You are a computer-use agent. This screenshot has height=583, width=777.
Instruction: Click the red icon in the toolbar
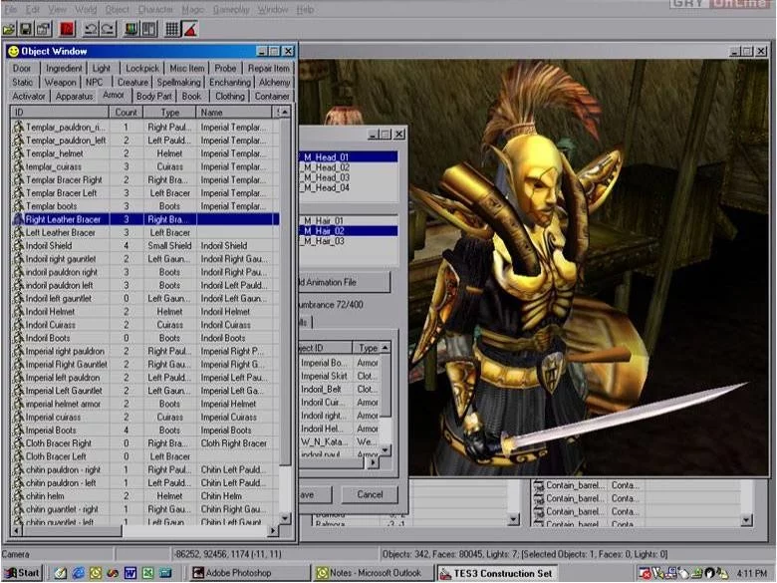(x=67, y=29)
